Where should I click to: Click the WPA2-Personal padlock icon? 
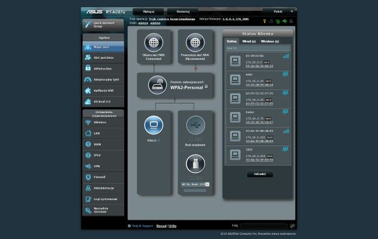[x=206, y=87]
